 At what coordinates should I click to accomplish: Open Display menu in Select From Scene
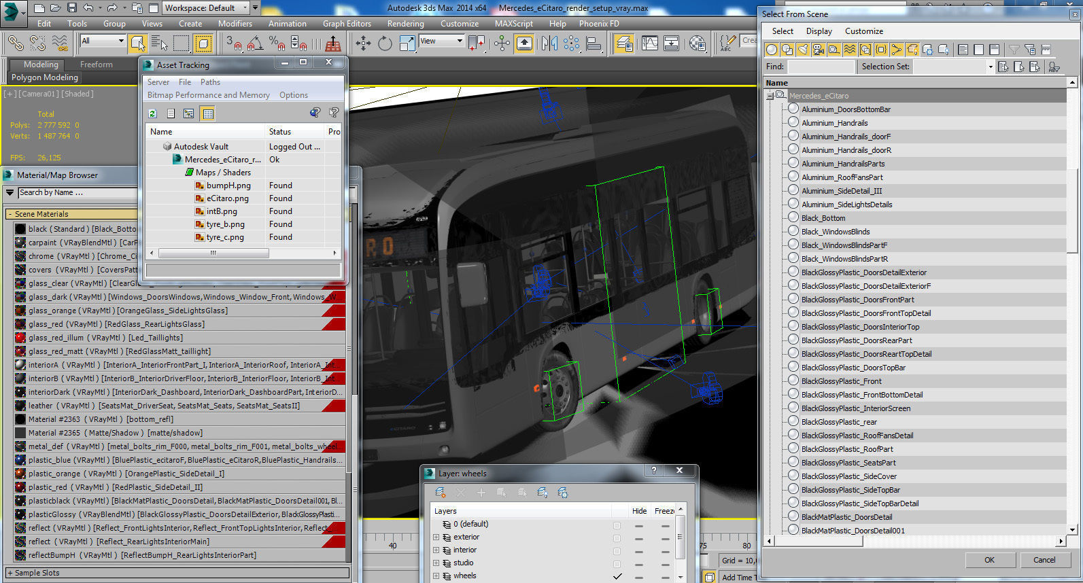[819, 31]
